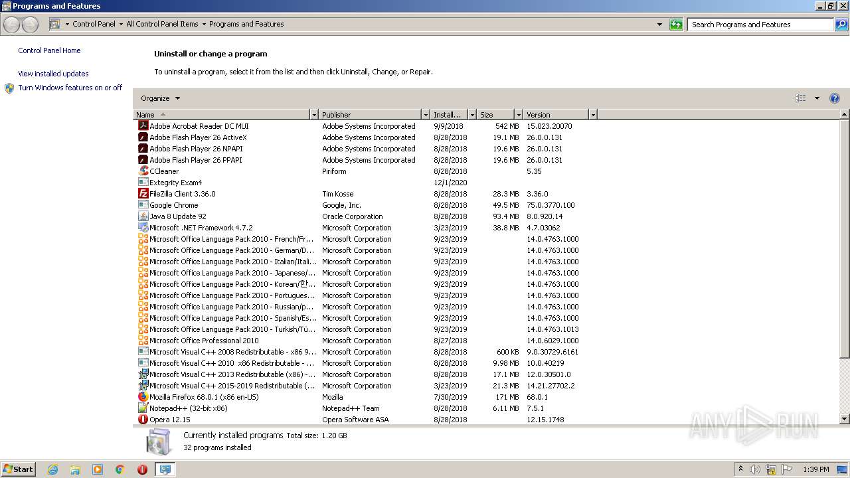Image resolution: width=850 pixels, height=478 pixels.
Task: Select the Visual C++ 2008 Redistributable icon
Action: [143, 351]
